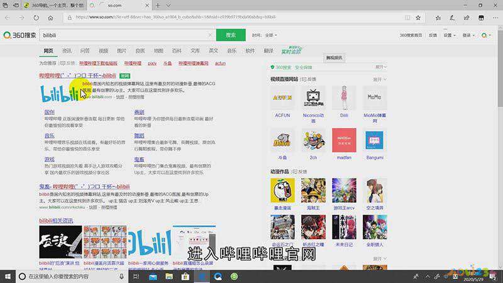The width and height of the screenshot is (503, 283).
Task: Show hidden system tray icons
Action: click(x=428, y=276)
